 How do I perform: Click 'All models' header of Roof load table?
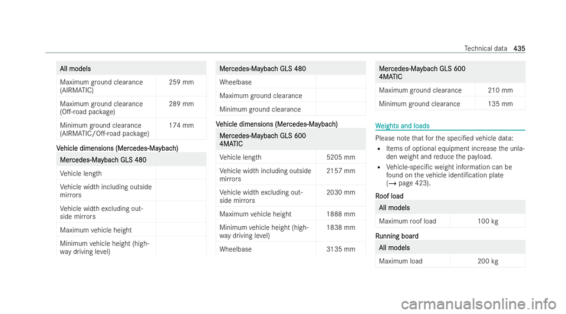tap(394, 207)
